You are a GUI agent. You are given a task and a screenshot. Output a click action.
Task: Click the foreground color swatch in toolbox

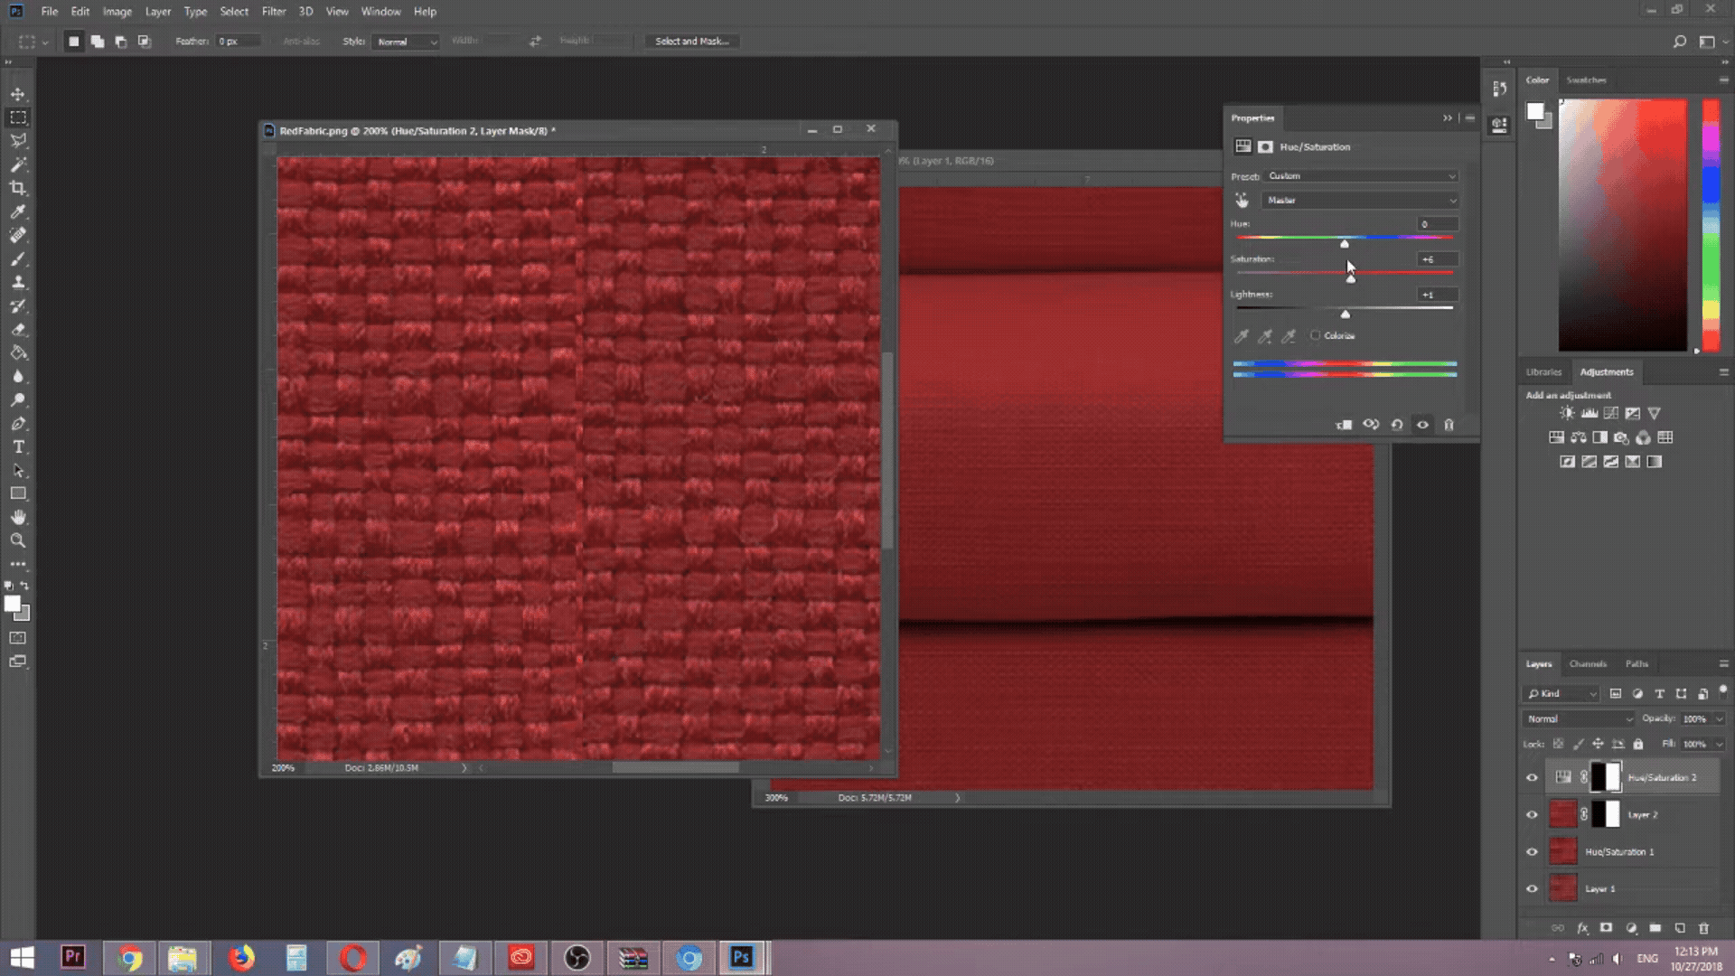coord(13,605)
